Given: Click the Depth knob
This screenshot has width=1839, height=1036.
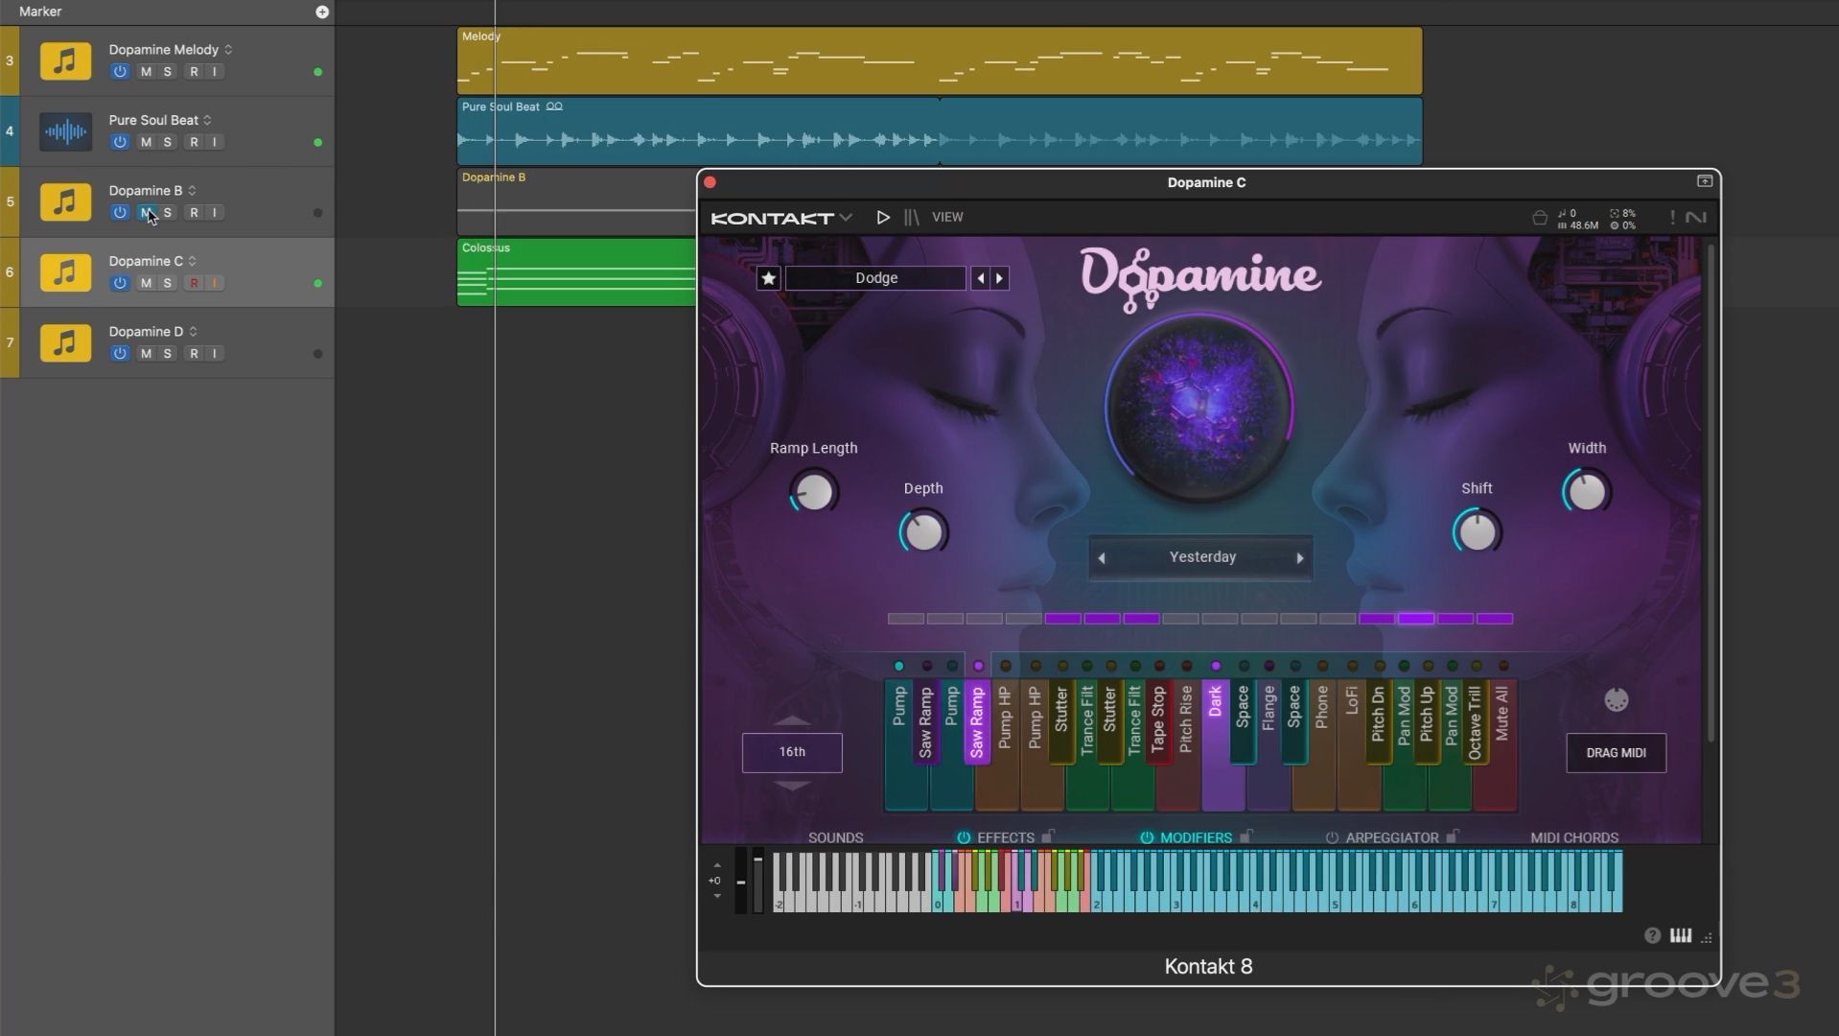Looking at the screenshot, I should point(923,532).
